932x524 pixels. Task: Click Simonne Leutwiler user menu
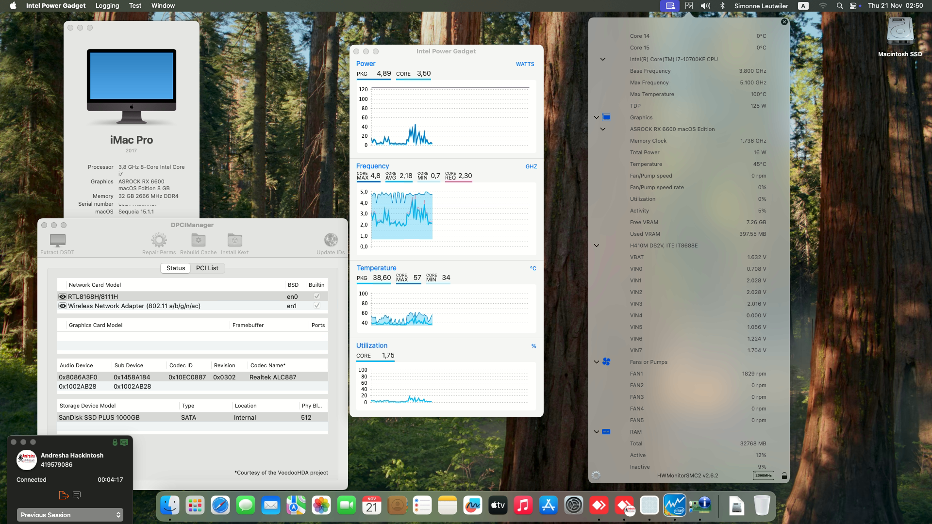click(761, 6)
